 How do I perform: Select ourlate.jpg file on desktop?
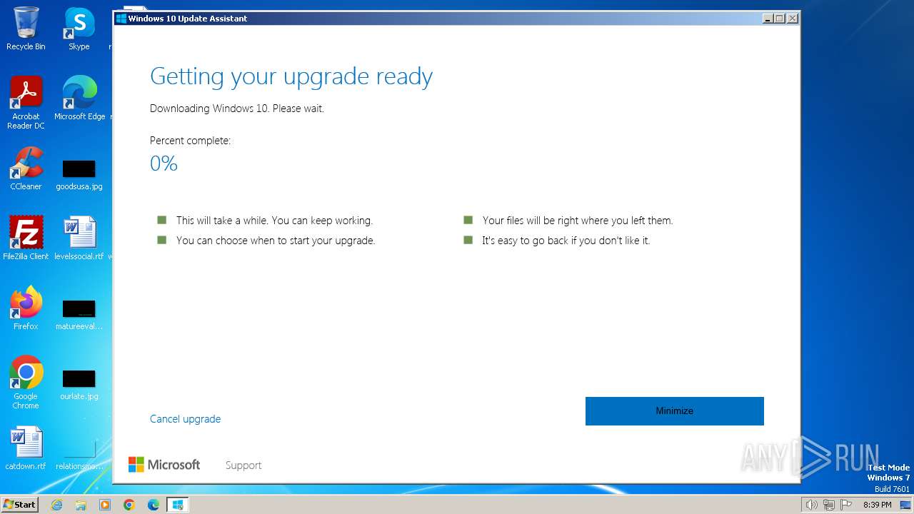(x=79, y=385)
